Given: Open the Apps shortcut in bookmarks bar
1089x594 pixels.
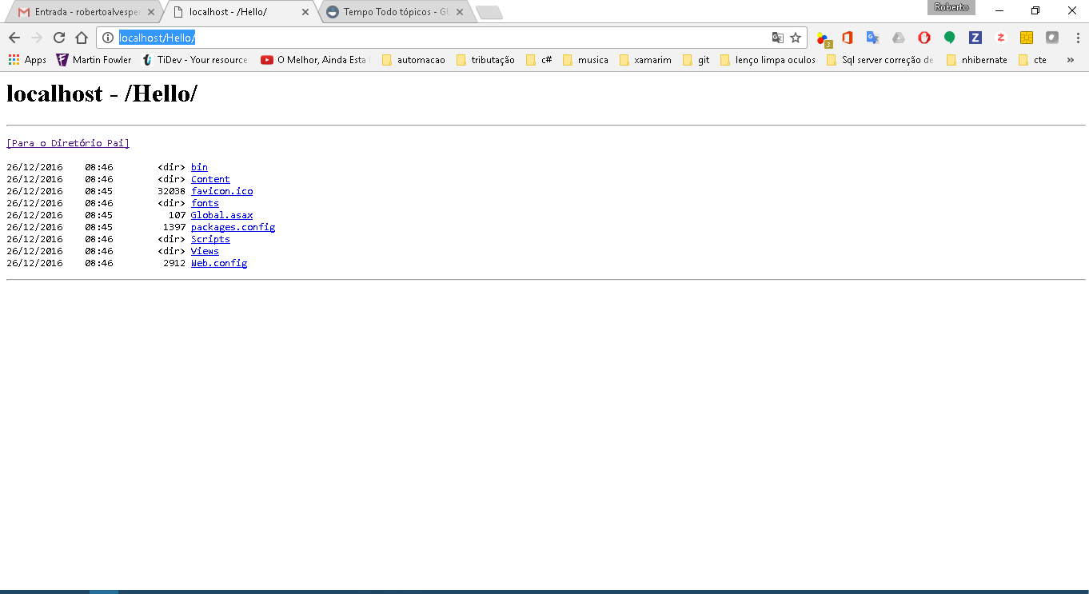Looking at the screenshot, I should click(27, 60).
